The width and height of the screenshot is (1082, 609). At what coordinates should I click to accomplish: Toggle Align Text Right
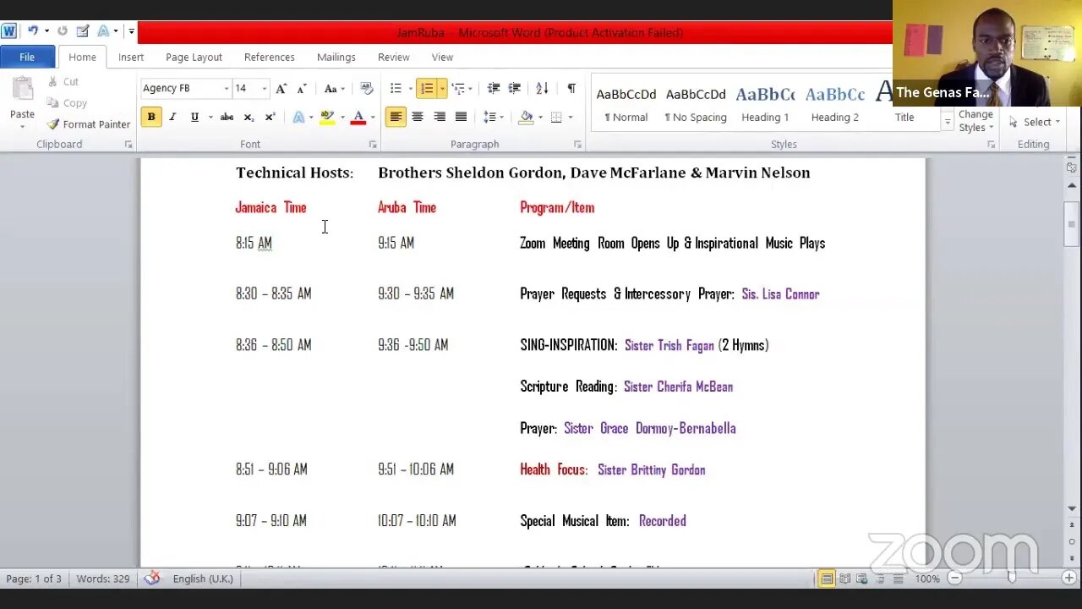[440, 117]
